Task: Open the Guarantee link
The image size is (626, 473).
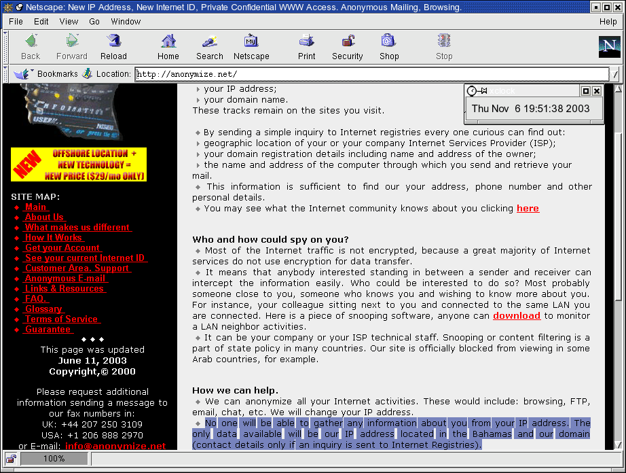Action: click(x=48, y=329)
